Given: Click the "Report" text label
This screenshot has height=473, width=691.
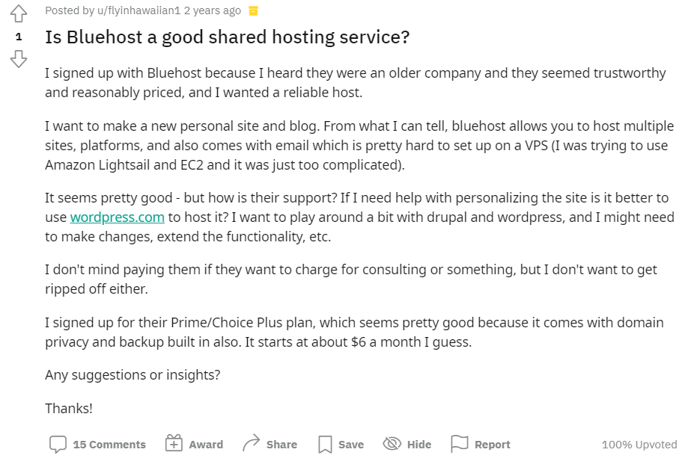Looking at the screenshot, I should click(492, 445).
